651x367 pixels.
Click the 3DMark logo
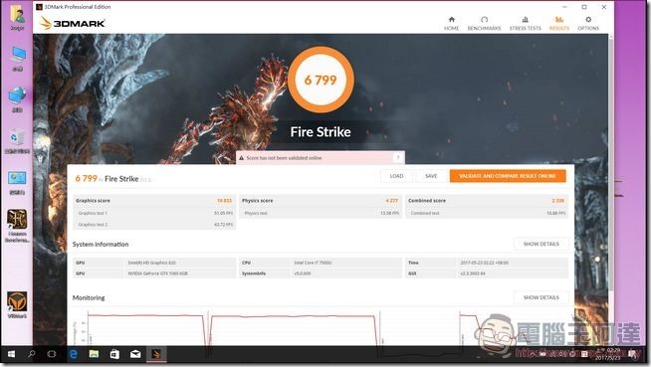pos(73,23)
